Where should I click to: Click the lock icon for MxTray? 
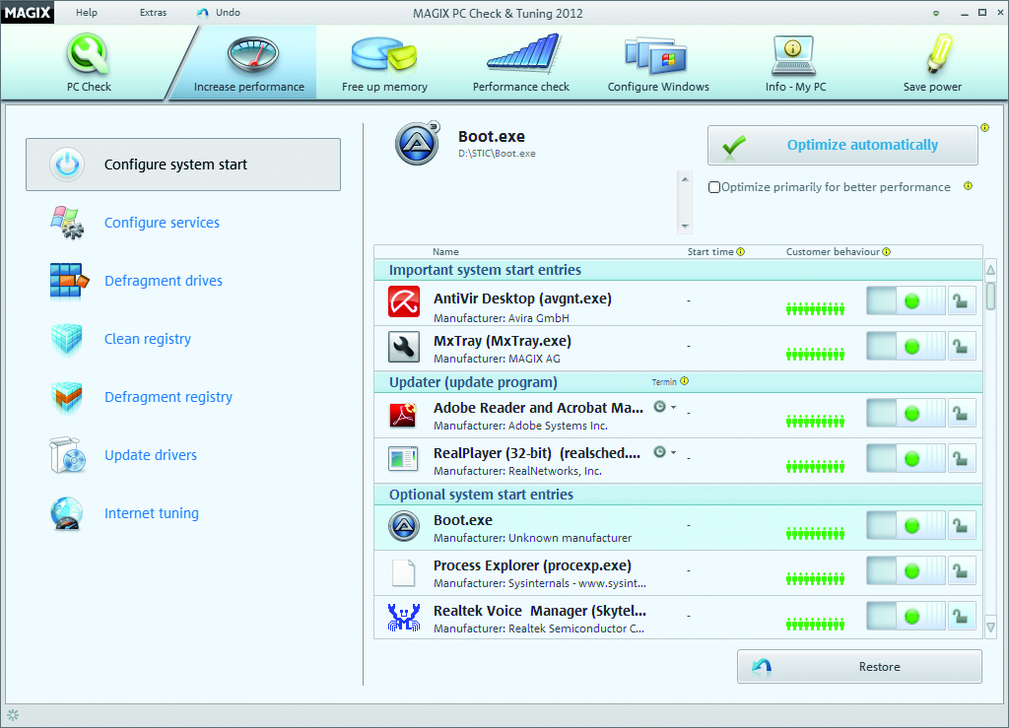tap(962, 347)
